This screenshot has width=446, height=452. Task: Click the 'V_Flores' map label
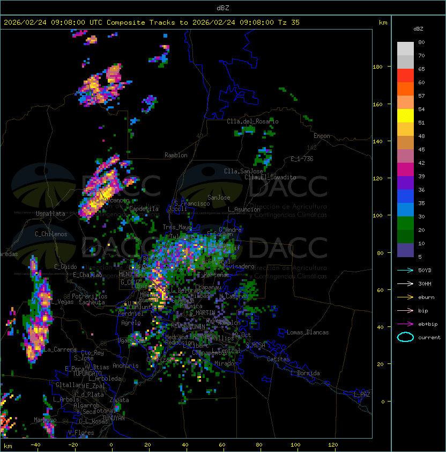click(81, 433)
